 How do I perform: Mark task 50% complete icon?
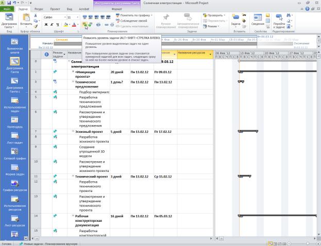(x=97, y=17)
